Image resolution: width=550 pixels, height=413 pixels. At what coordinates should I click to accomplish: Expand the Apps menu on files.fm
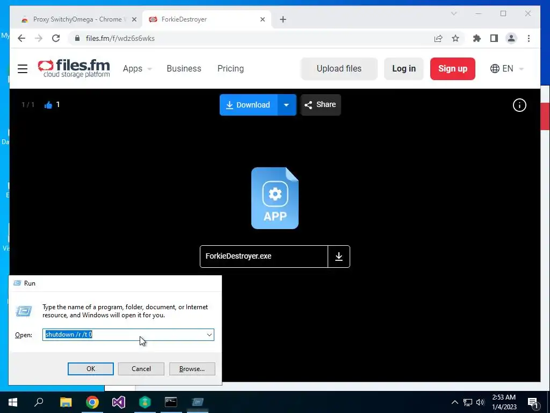137,68
